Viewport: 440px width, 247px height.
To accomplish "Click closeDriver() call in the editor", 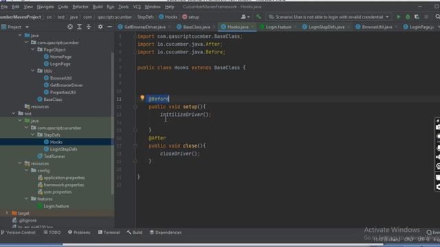I will point(179,154).
